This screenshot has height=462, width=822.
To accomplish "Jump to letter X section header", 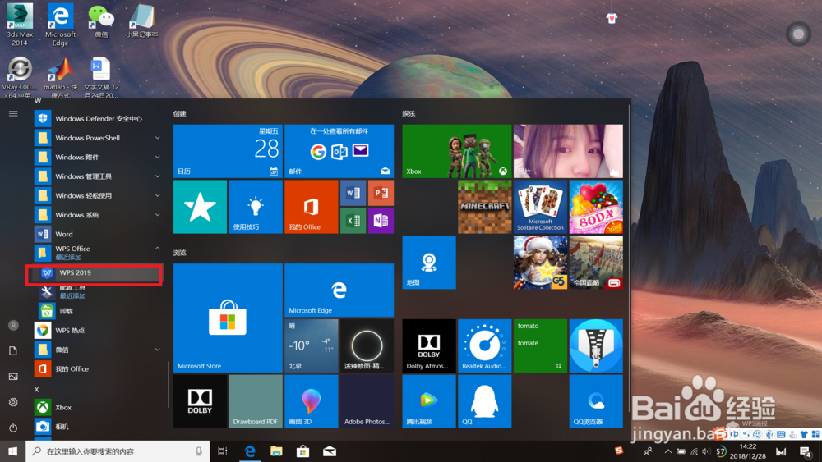I will [37, 389].
